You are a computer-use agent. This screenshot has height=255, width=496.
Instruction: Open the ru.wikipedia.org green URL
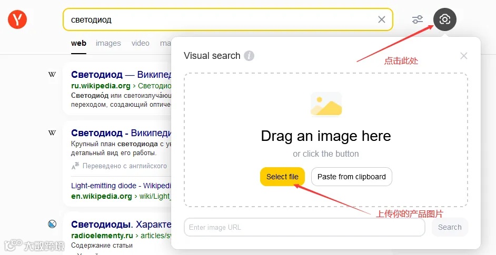[x=101, y=86]
